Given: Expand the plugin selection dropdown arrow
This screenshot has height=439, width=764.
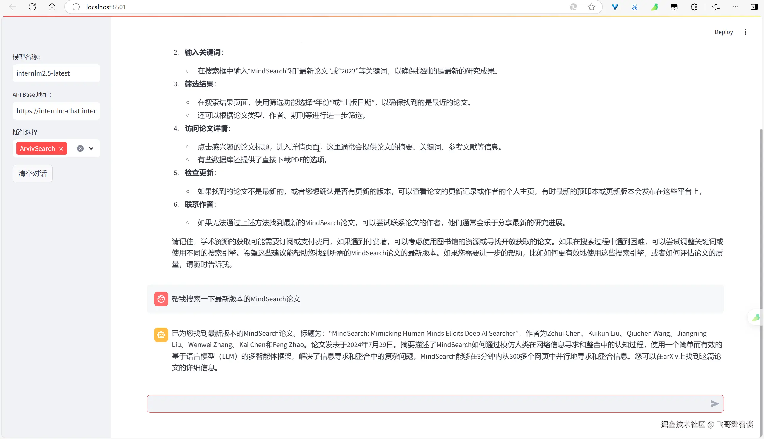Looking at the screenshot, I should (91, 148).
